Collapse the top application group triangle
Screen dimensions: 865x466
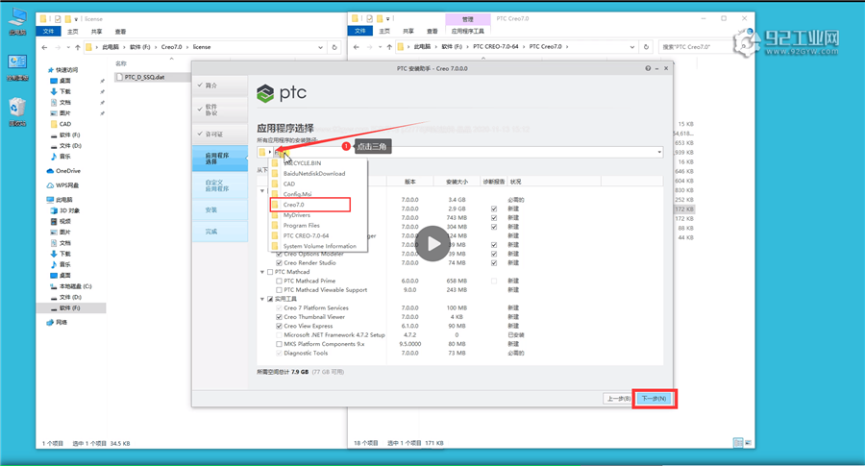(x=262, y=191)
